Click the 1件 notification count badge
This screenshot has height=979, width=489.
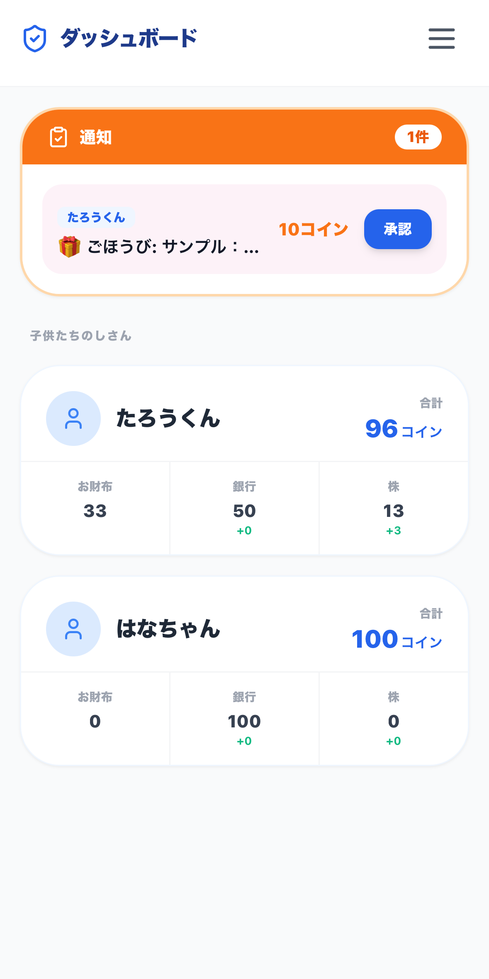pos(418,137)
